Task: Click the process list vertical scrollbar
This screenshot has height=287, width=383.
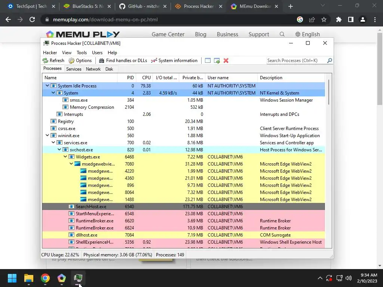Action: click(328, 92)
